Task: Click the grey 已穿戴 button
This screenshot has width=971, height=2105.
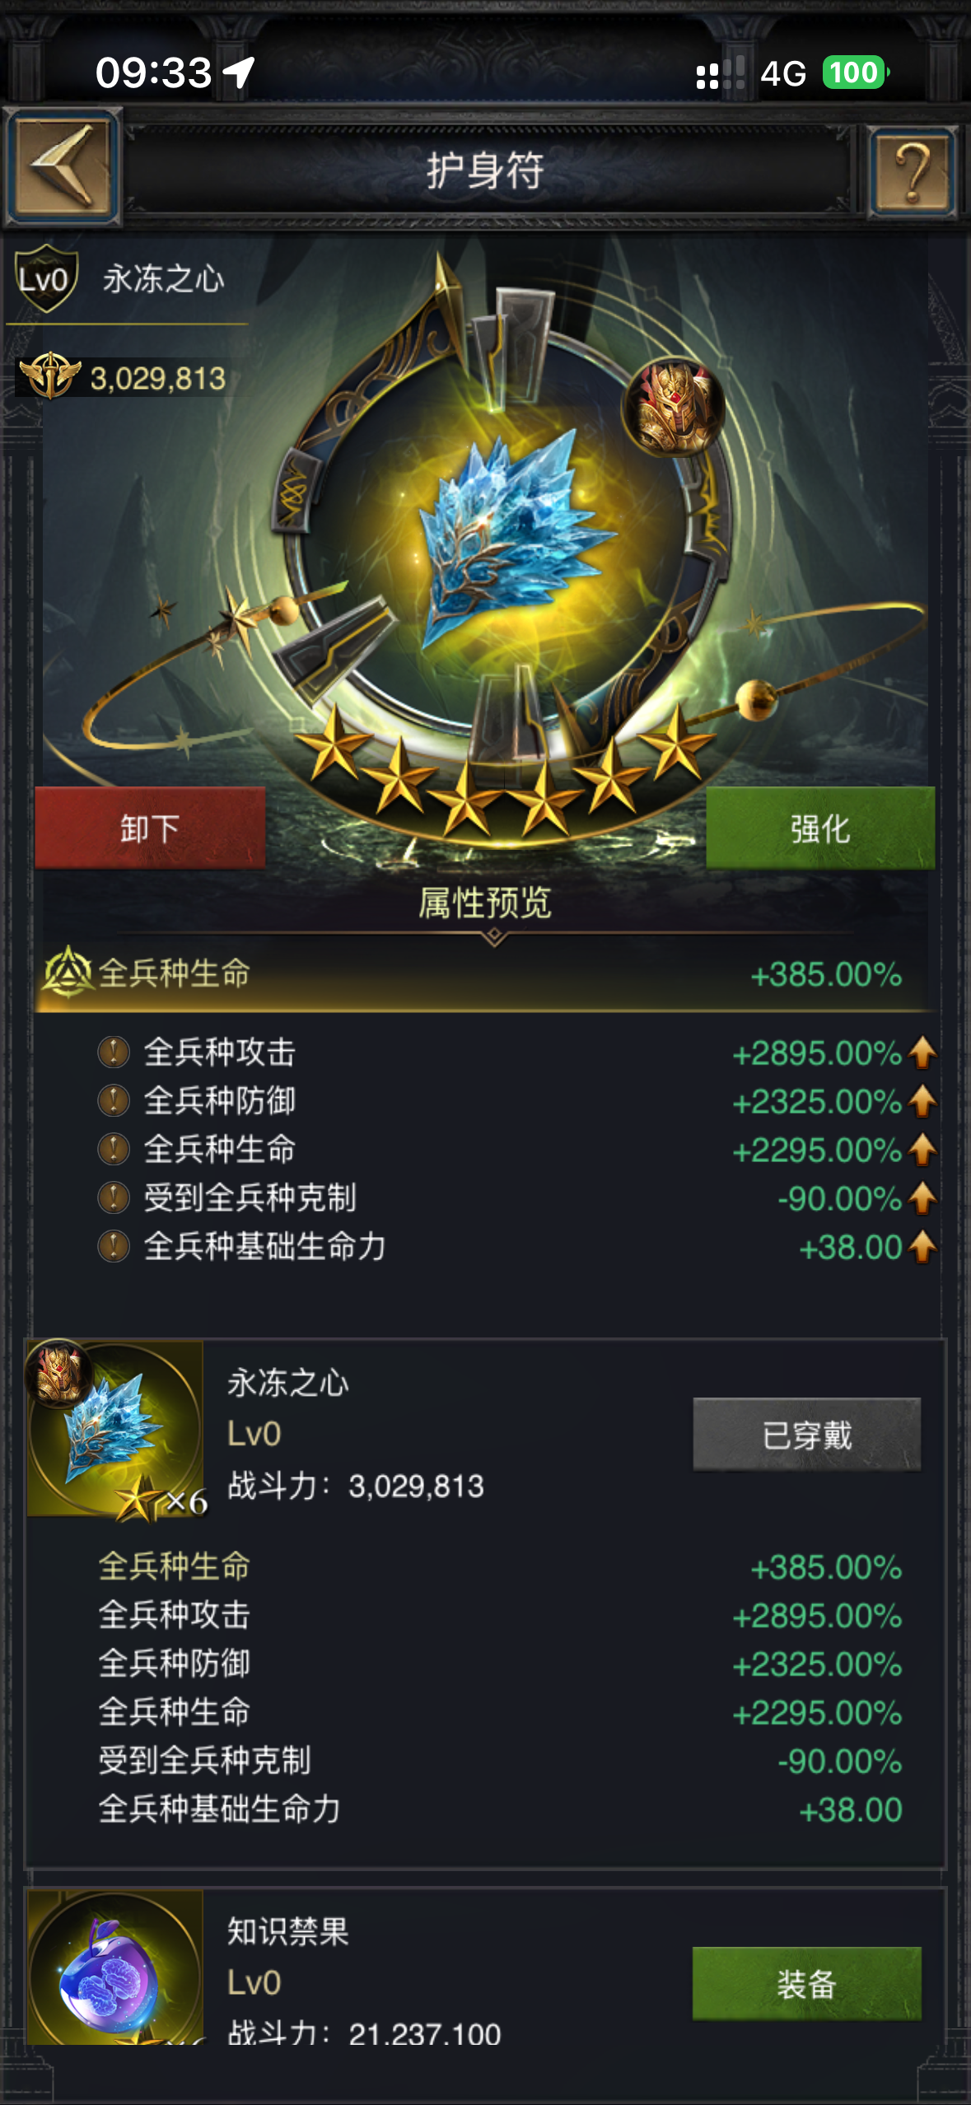Action: pos(807,1435)
